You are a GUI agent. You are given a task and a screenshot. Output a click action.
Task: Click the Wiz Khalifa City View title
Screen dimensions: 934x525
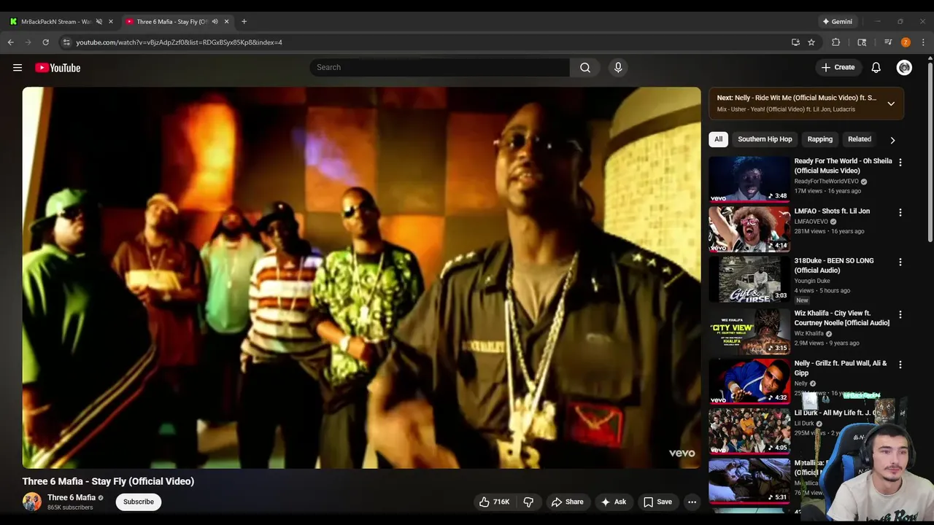point(842,318)
